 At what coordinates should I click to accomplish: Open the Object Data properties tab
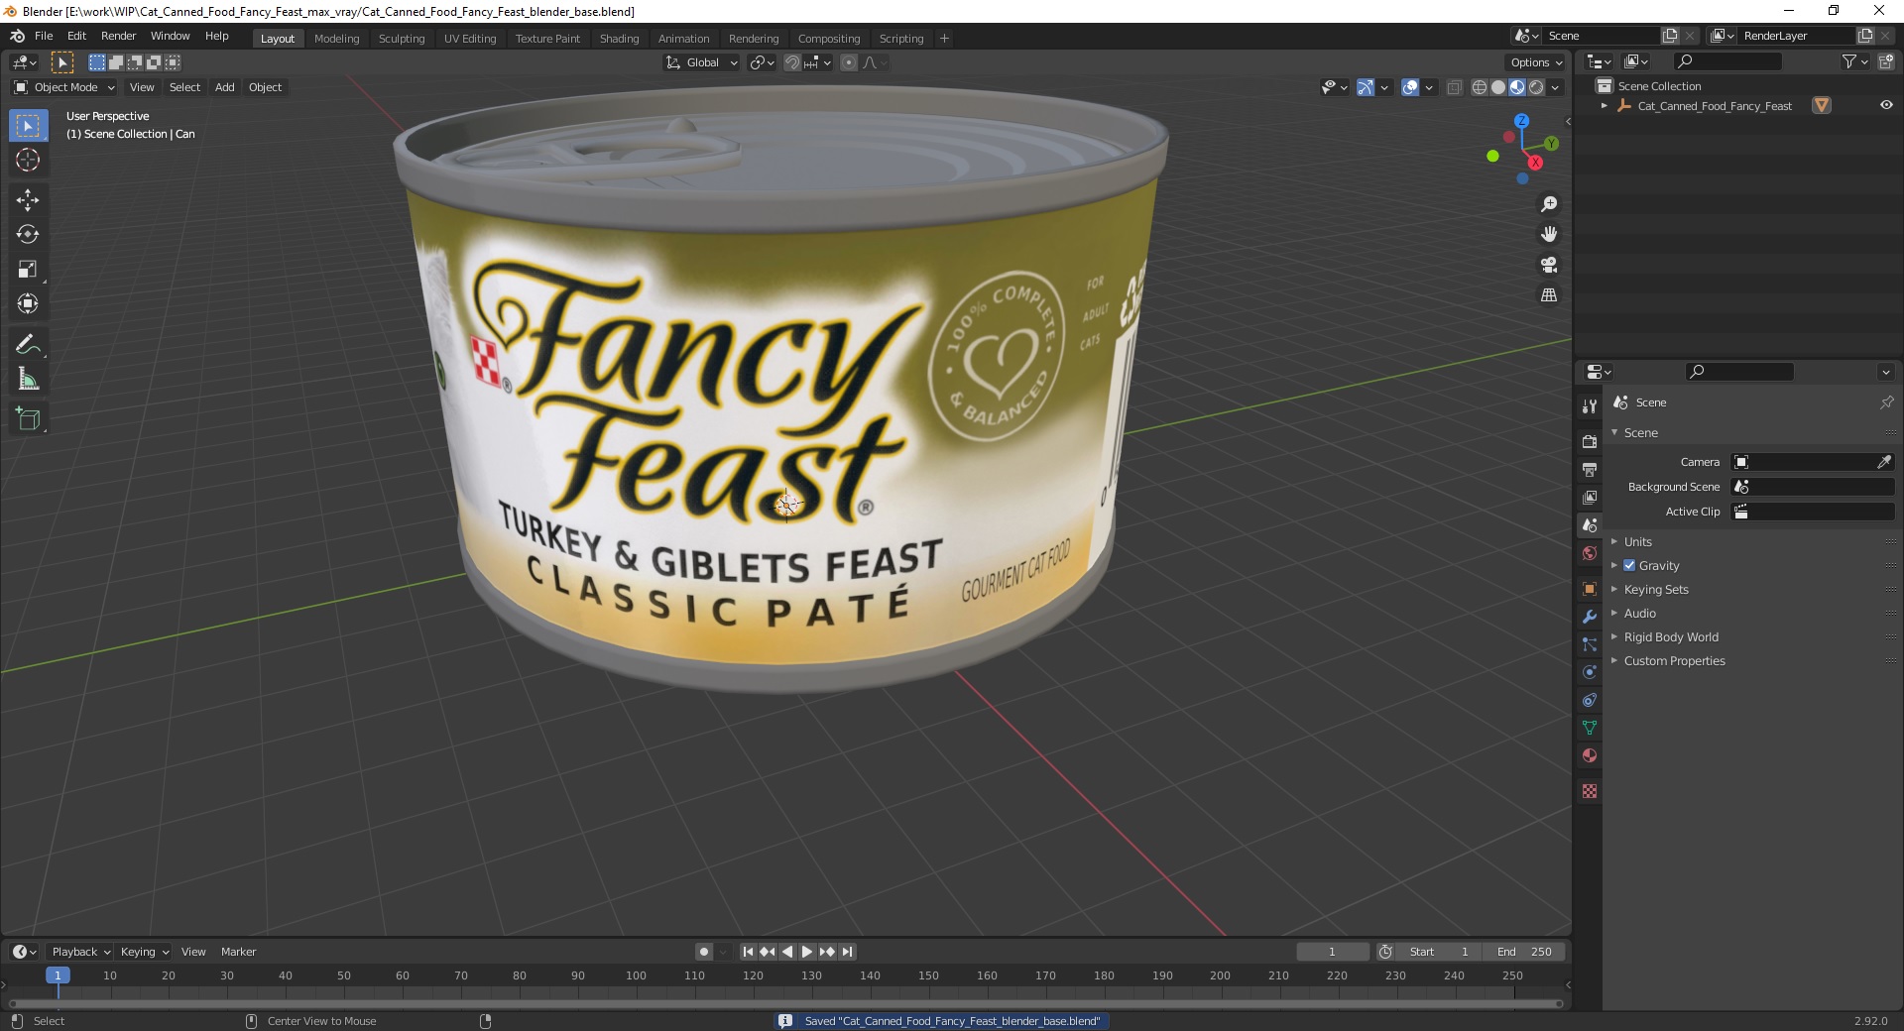(x=1590, y=728)
